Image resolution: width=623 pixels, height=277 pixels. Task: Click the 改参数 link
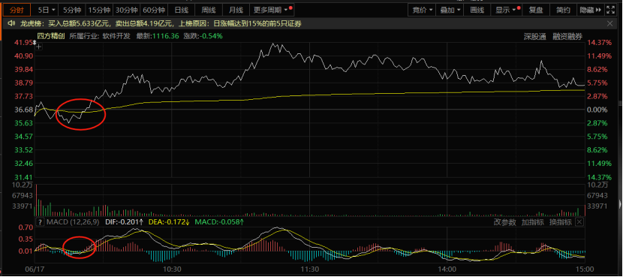click(x=504, y=222)
